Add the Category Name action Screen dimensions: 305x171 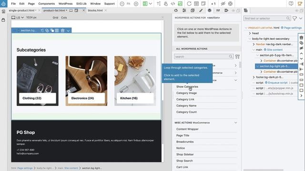coord(186,105)
